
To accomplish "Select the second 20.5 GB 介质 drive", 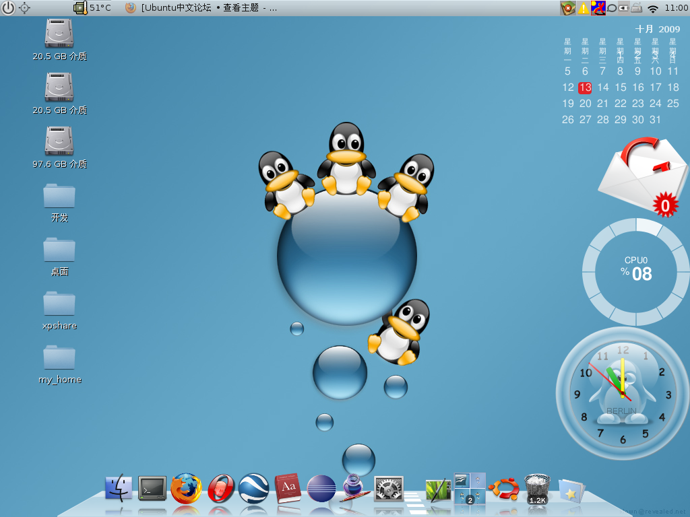I will coord(59,94).
